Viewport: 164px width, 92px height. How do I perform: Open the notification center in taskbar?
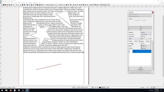(161, 90)
